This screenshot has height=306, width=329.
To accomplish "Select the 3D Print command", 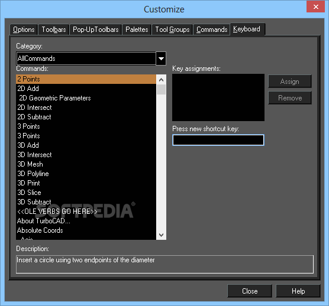I will 86,183.
